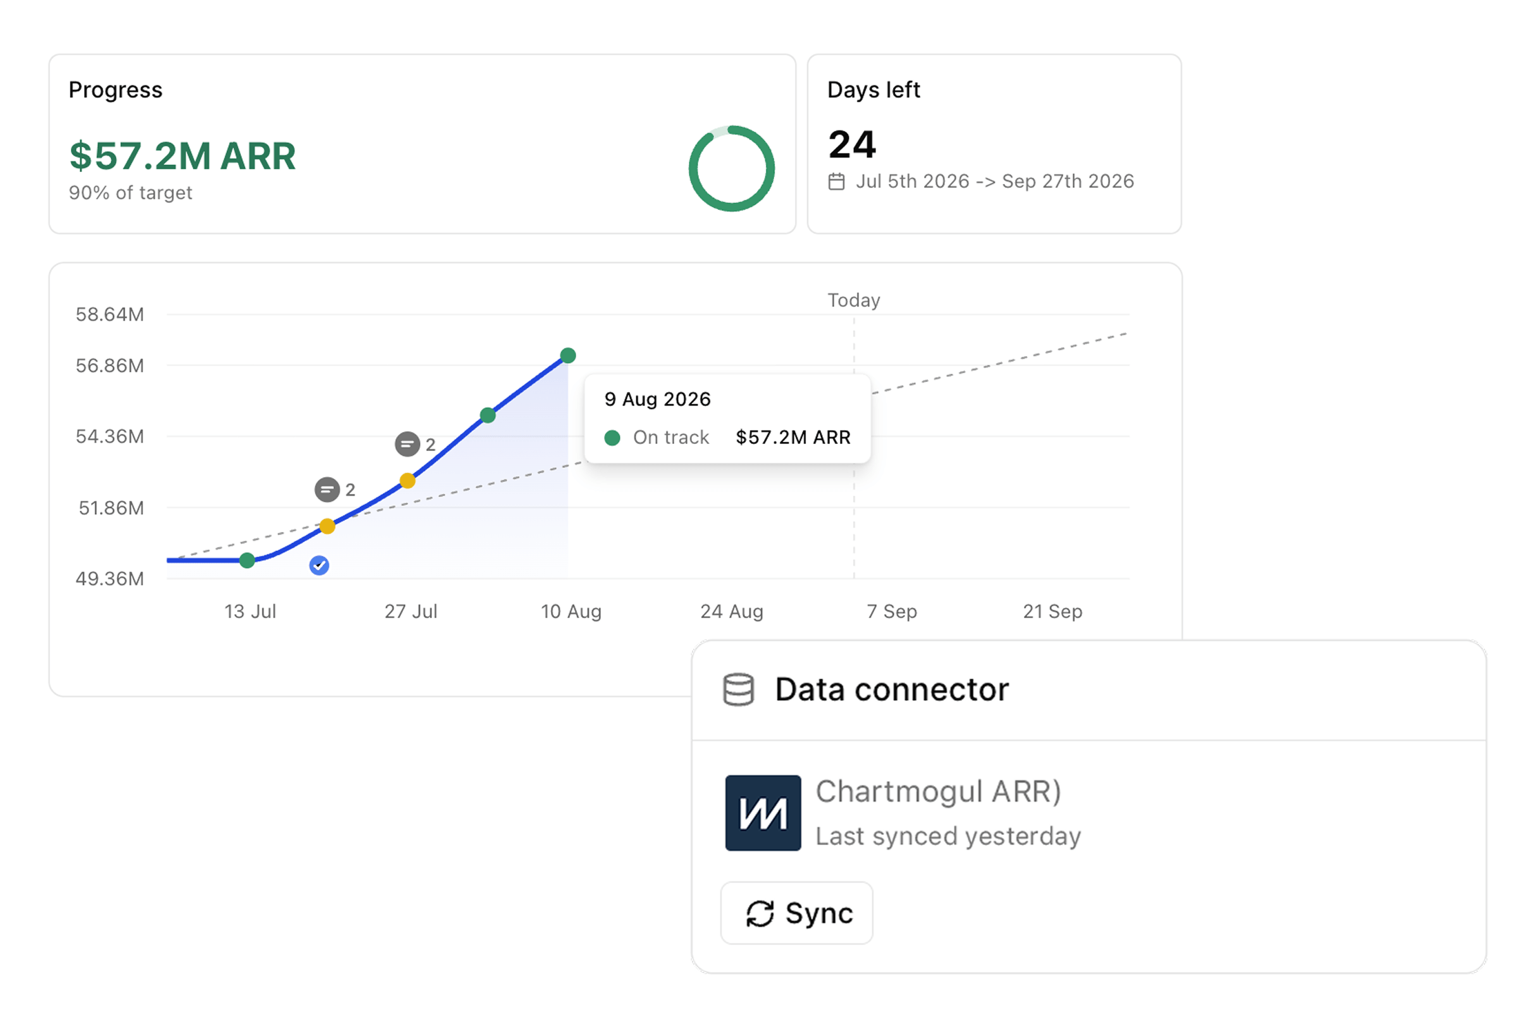Click the Jul 5th to Sep 27th date range

[x=995, y=182]
